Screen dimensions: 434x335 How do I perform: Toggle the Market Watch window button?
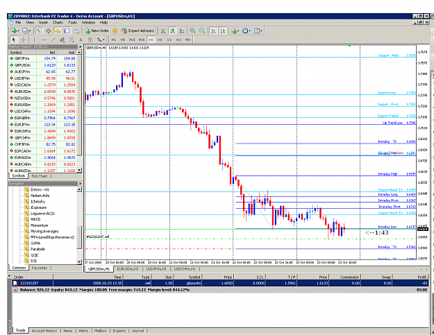[39, 31]
